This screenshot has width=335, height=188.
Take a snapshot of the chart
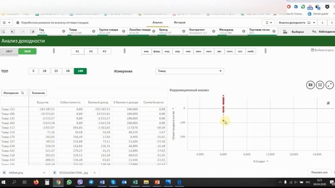(x=310, y=85)
